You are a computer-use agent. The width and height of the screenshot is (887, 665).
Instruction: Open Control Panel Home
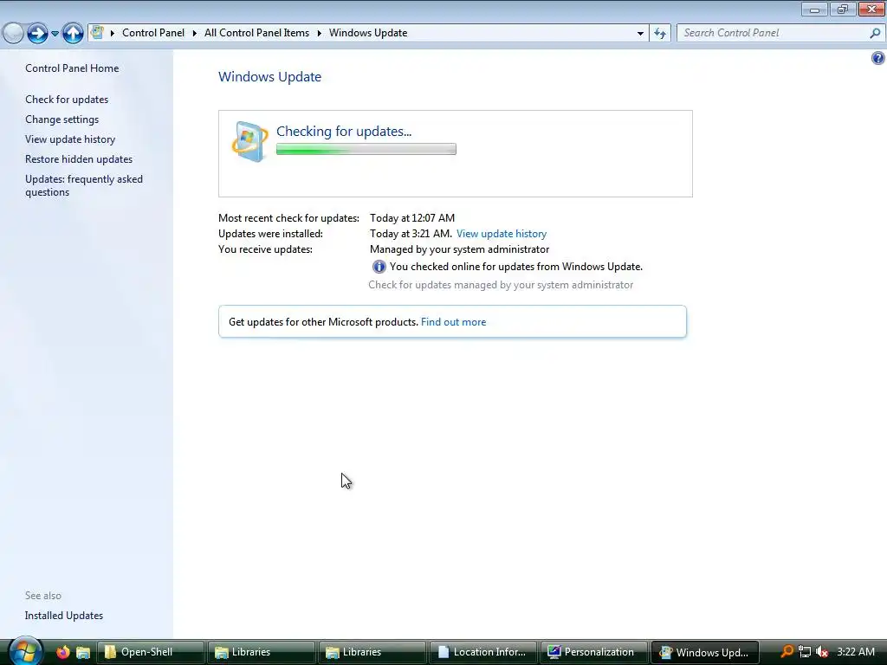pos(72,68)
